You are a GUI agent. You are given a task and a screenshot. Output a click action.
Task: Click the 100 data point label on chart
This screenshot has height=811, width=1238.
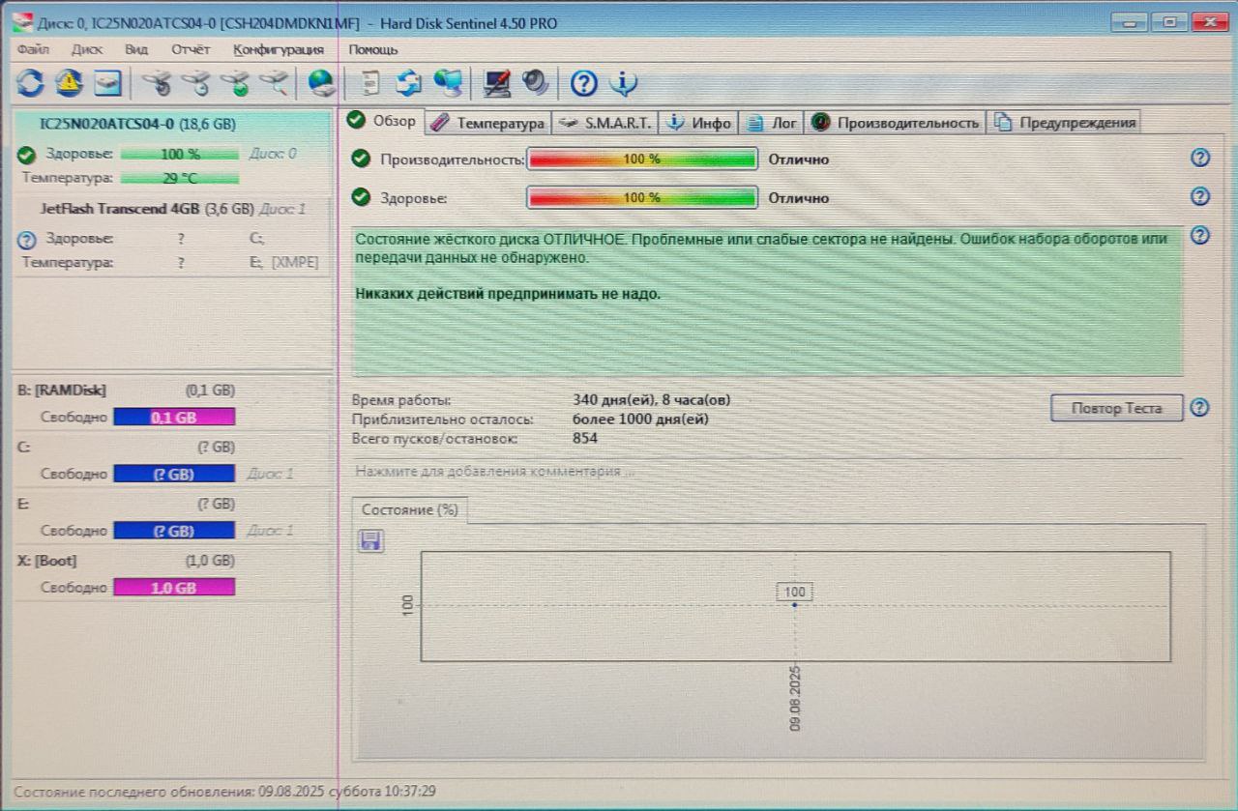[x=795, y=592]
